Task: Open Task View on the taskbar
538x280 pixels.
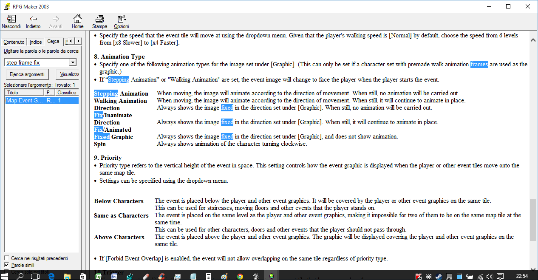Action: click(x=35, y=276)
